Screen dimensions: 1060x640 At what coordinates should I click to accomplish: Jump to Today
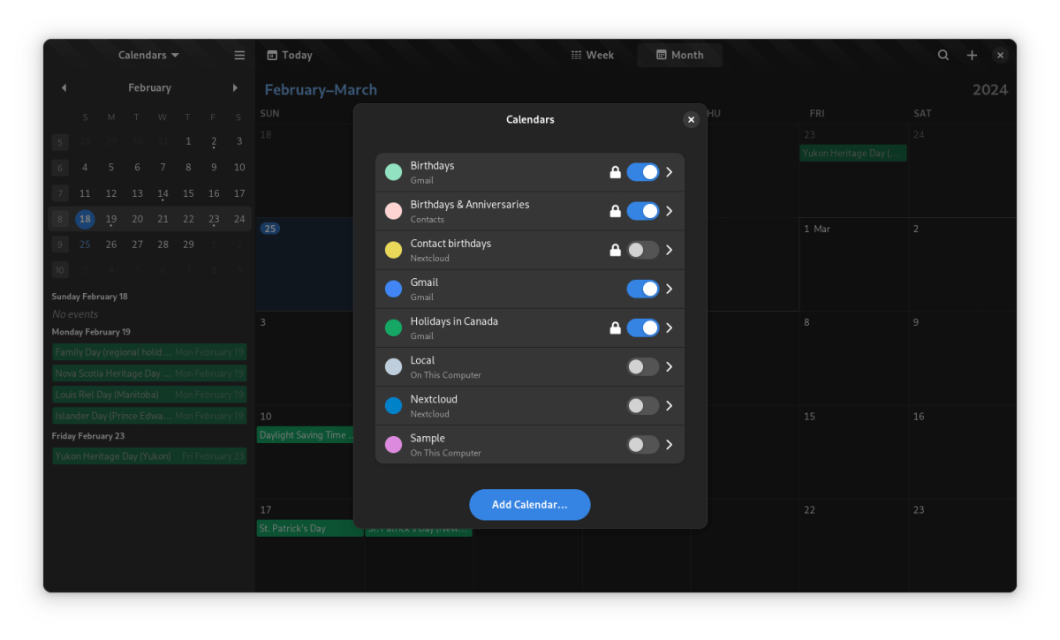coord(290,55)
